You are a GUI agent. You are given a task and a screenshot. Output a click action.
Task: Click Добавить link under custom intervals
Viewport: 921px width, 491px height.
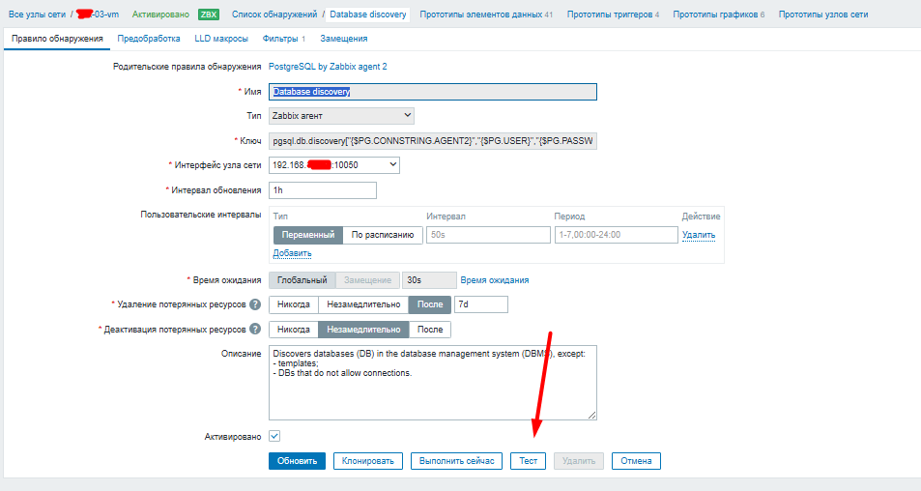click(x=292, y=253)
